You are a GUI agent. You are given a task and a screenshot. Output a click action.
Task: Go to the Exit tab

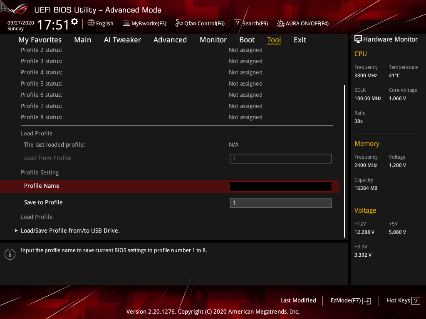point(300,40)
